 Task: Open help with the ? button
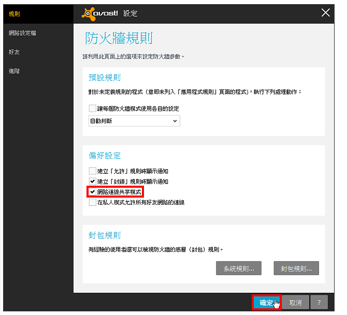click(x=319, y=302)
